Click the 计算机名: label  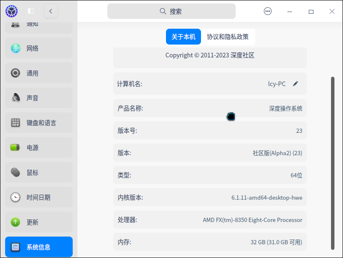click(130, 84)
